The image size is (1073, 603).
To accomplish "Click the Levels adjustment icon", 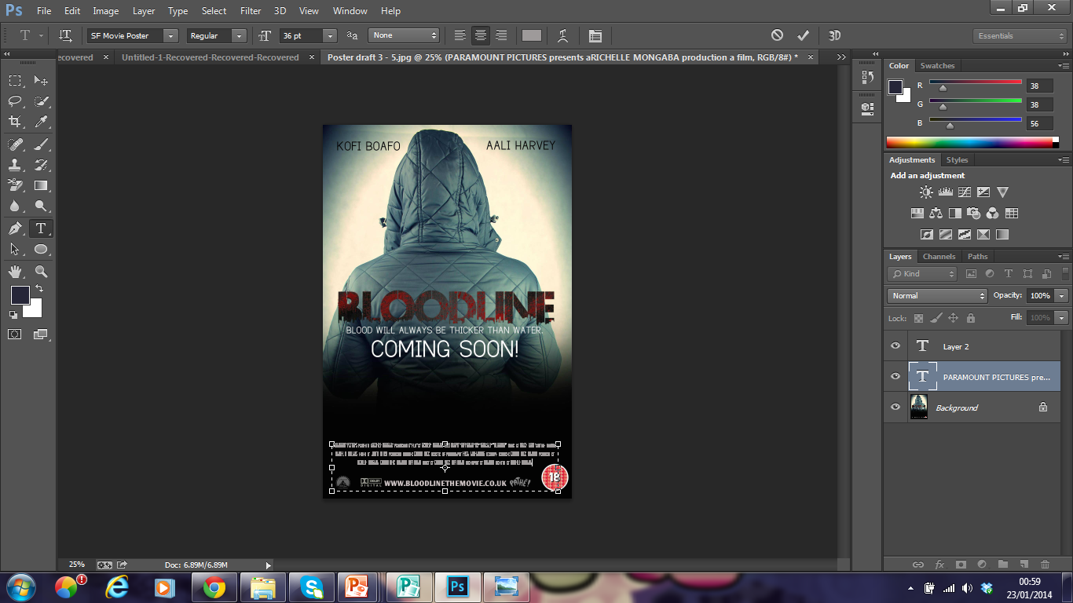I will point(945,192).
